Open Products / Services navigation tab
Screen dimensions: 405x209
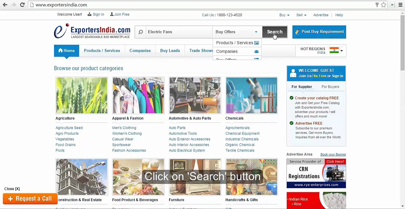click(x=102, y=51)
